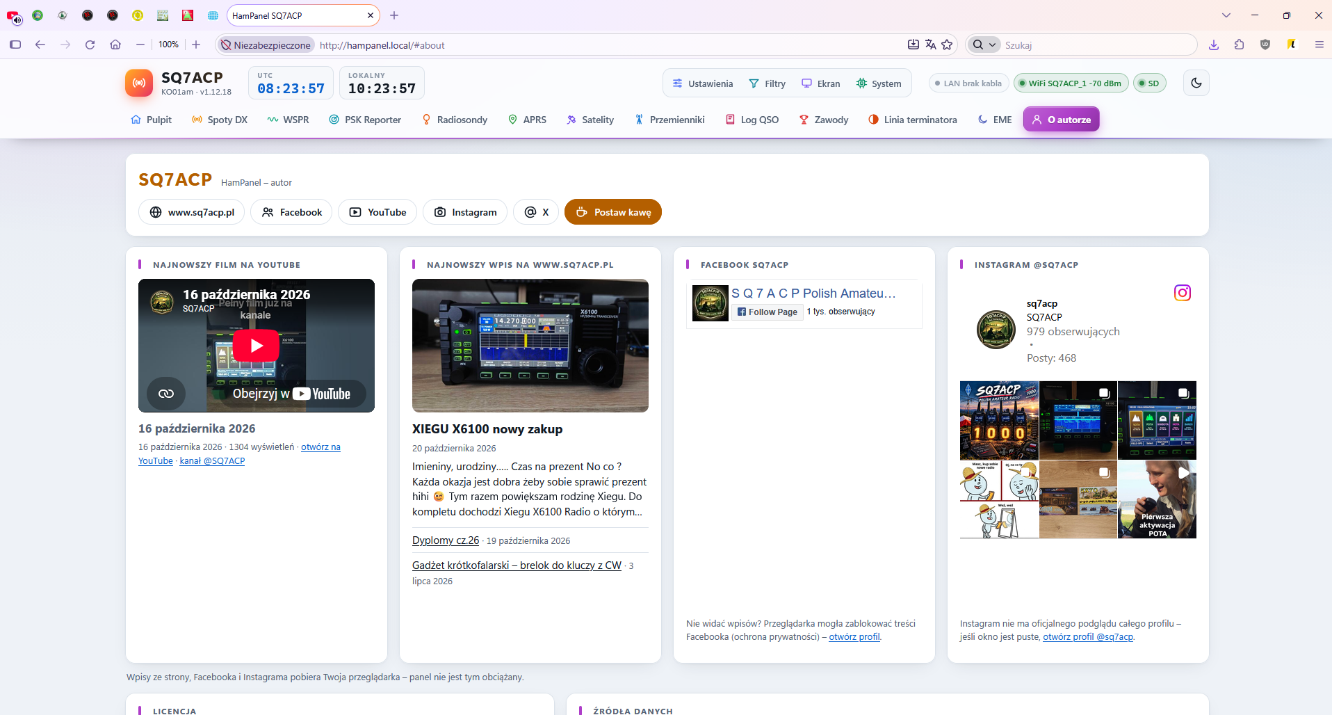Viewport: 1332px width, 715px height.
Task: Click the Facebook Follow Page button
Action: click(x=767, y=312)
